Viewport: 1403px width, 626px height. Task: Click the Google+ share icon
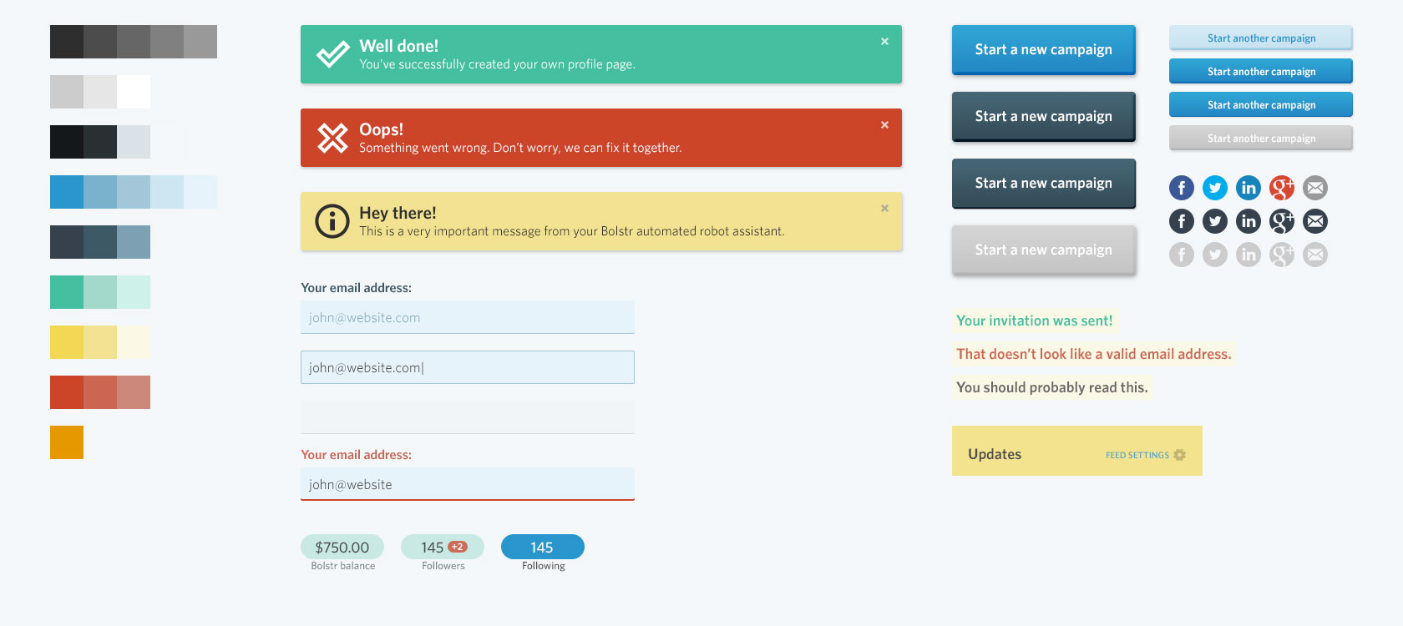(x=1282, y=188)
